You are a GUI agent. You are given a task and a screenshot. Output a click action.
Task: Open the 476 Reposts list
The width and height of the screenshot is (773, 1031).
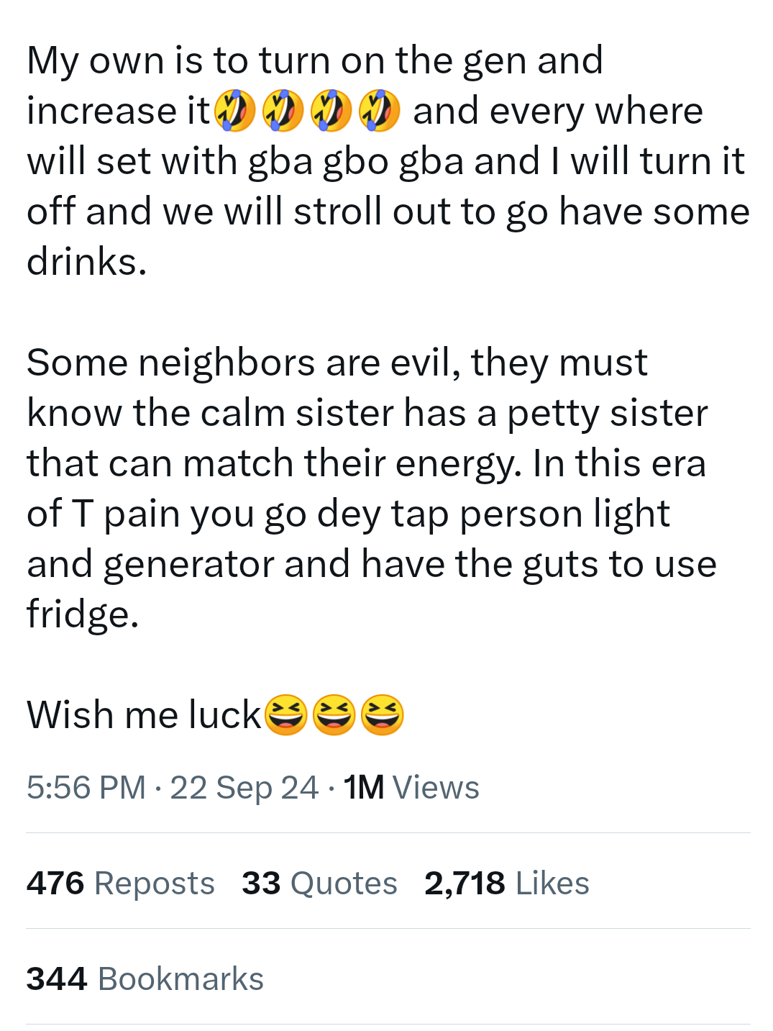coord(121,883)
